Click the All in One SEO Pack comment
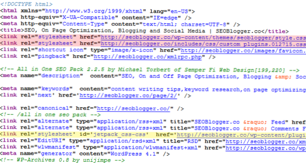The image size is (306, 163). pos(150,69)
